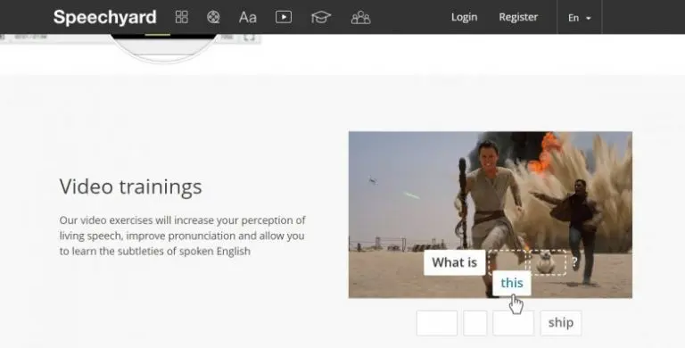Screen dimensions: 685x348
Task: Click the 'What is' word tile
Action: 454,262
